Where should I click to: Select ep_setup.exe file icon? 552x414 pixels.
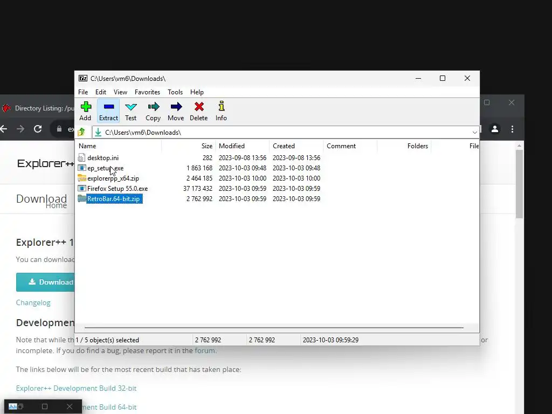[82, 168]
